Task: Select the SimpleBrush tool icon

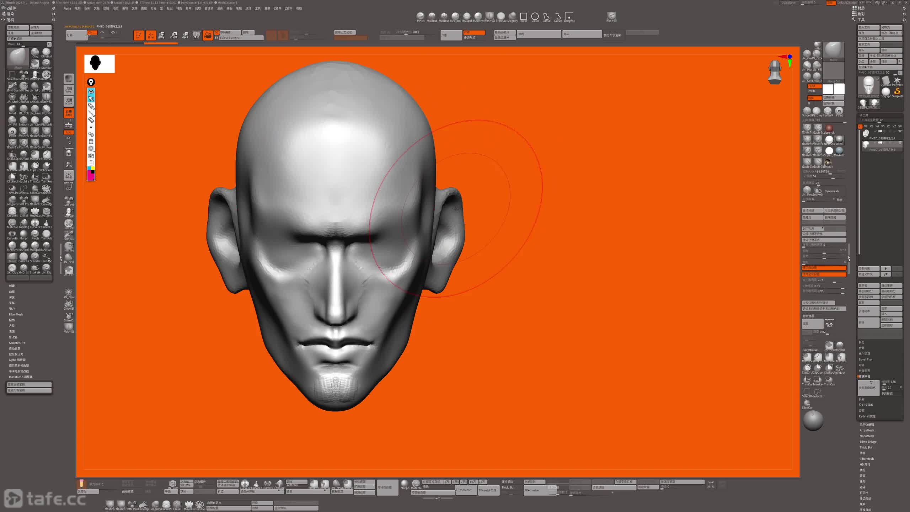Action: 897,92
